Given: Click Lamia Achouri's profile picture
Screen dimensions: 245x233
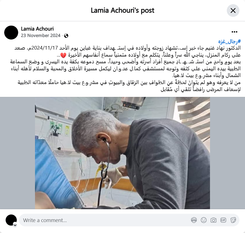Looking at the screenshot, I should click(11, 32).
